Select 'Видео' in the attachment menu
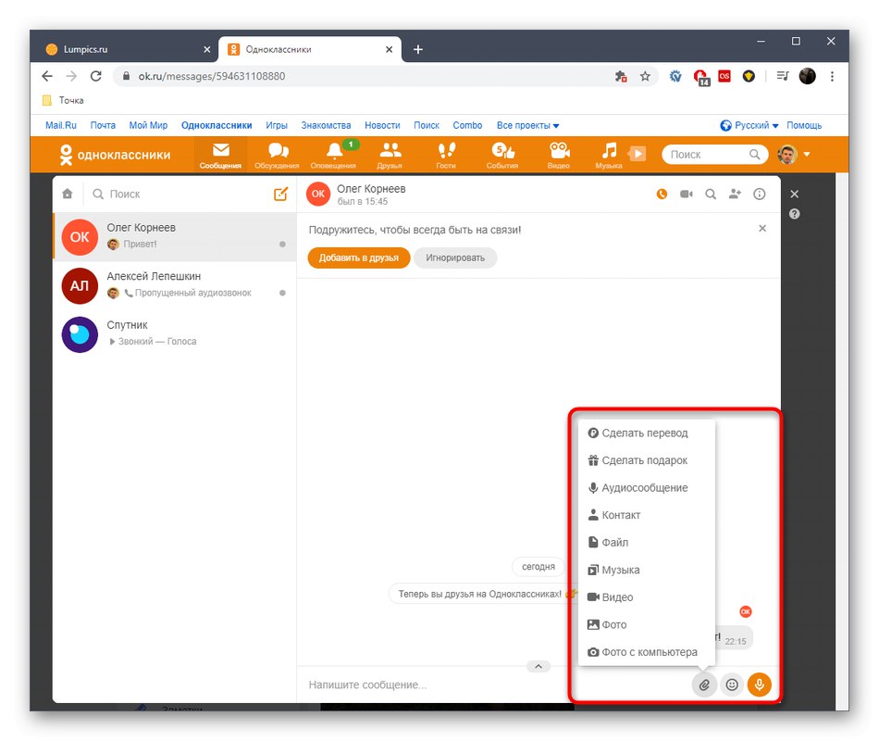879x741 pixels. [646, 597]
